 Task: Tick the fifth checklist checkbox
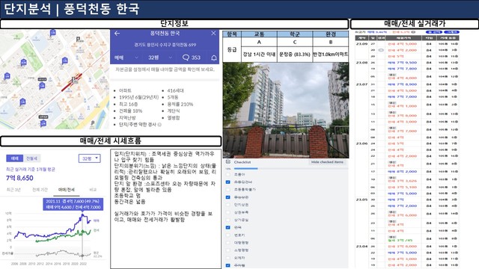coord(228,205)
